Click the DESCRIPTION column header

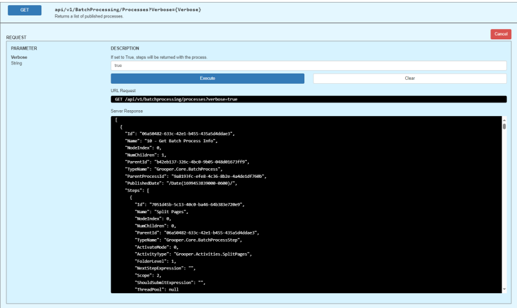click(125, 48)
